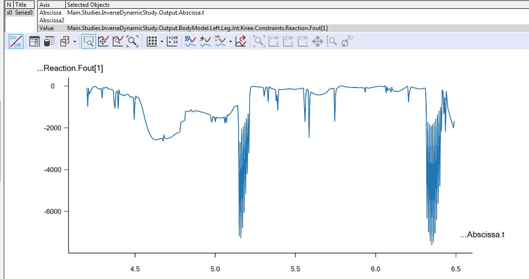Click the N column header
The image size is (529, 279).
(x=9, y=5)
